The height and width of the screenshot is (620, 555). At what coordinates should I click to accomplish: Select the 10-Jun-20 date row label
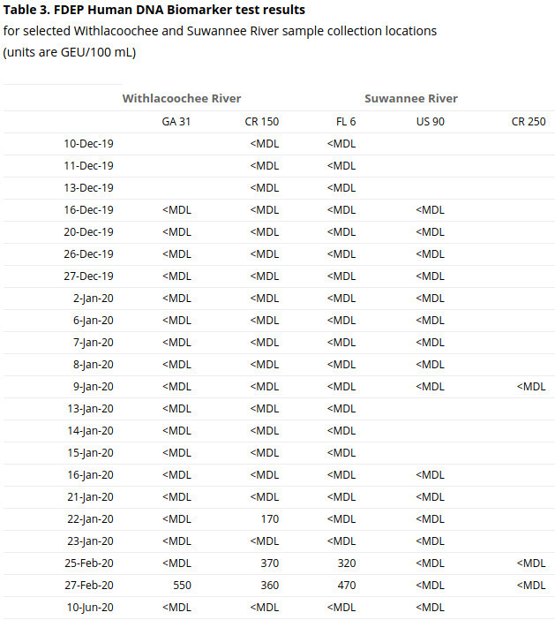88,607
